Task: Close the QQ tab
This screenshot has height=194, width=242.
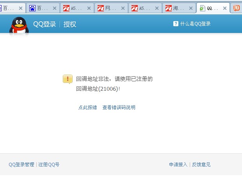Action: point(225,8)
